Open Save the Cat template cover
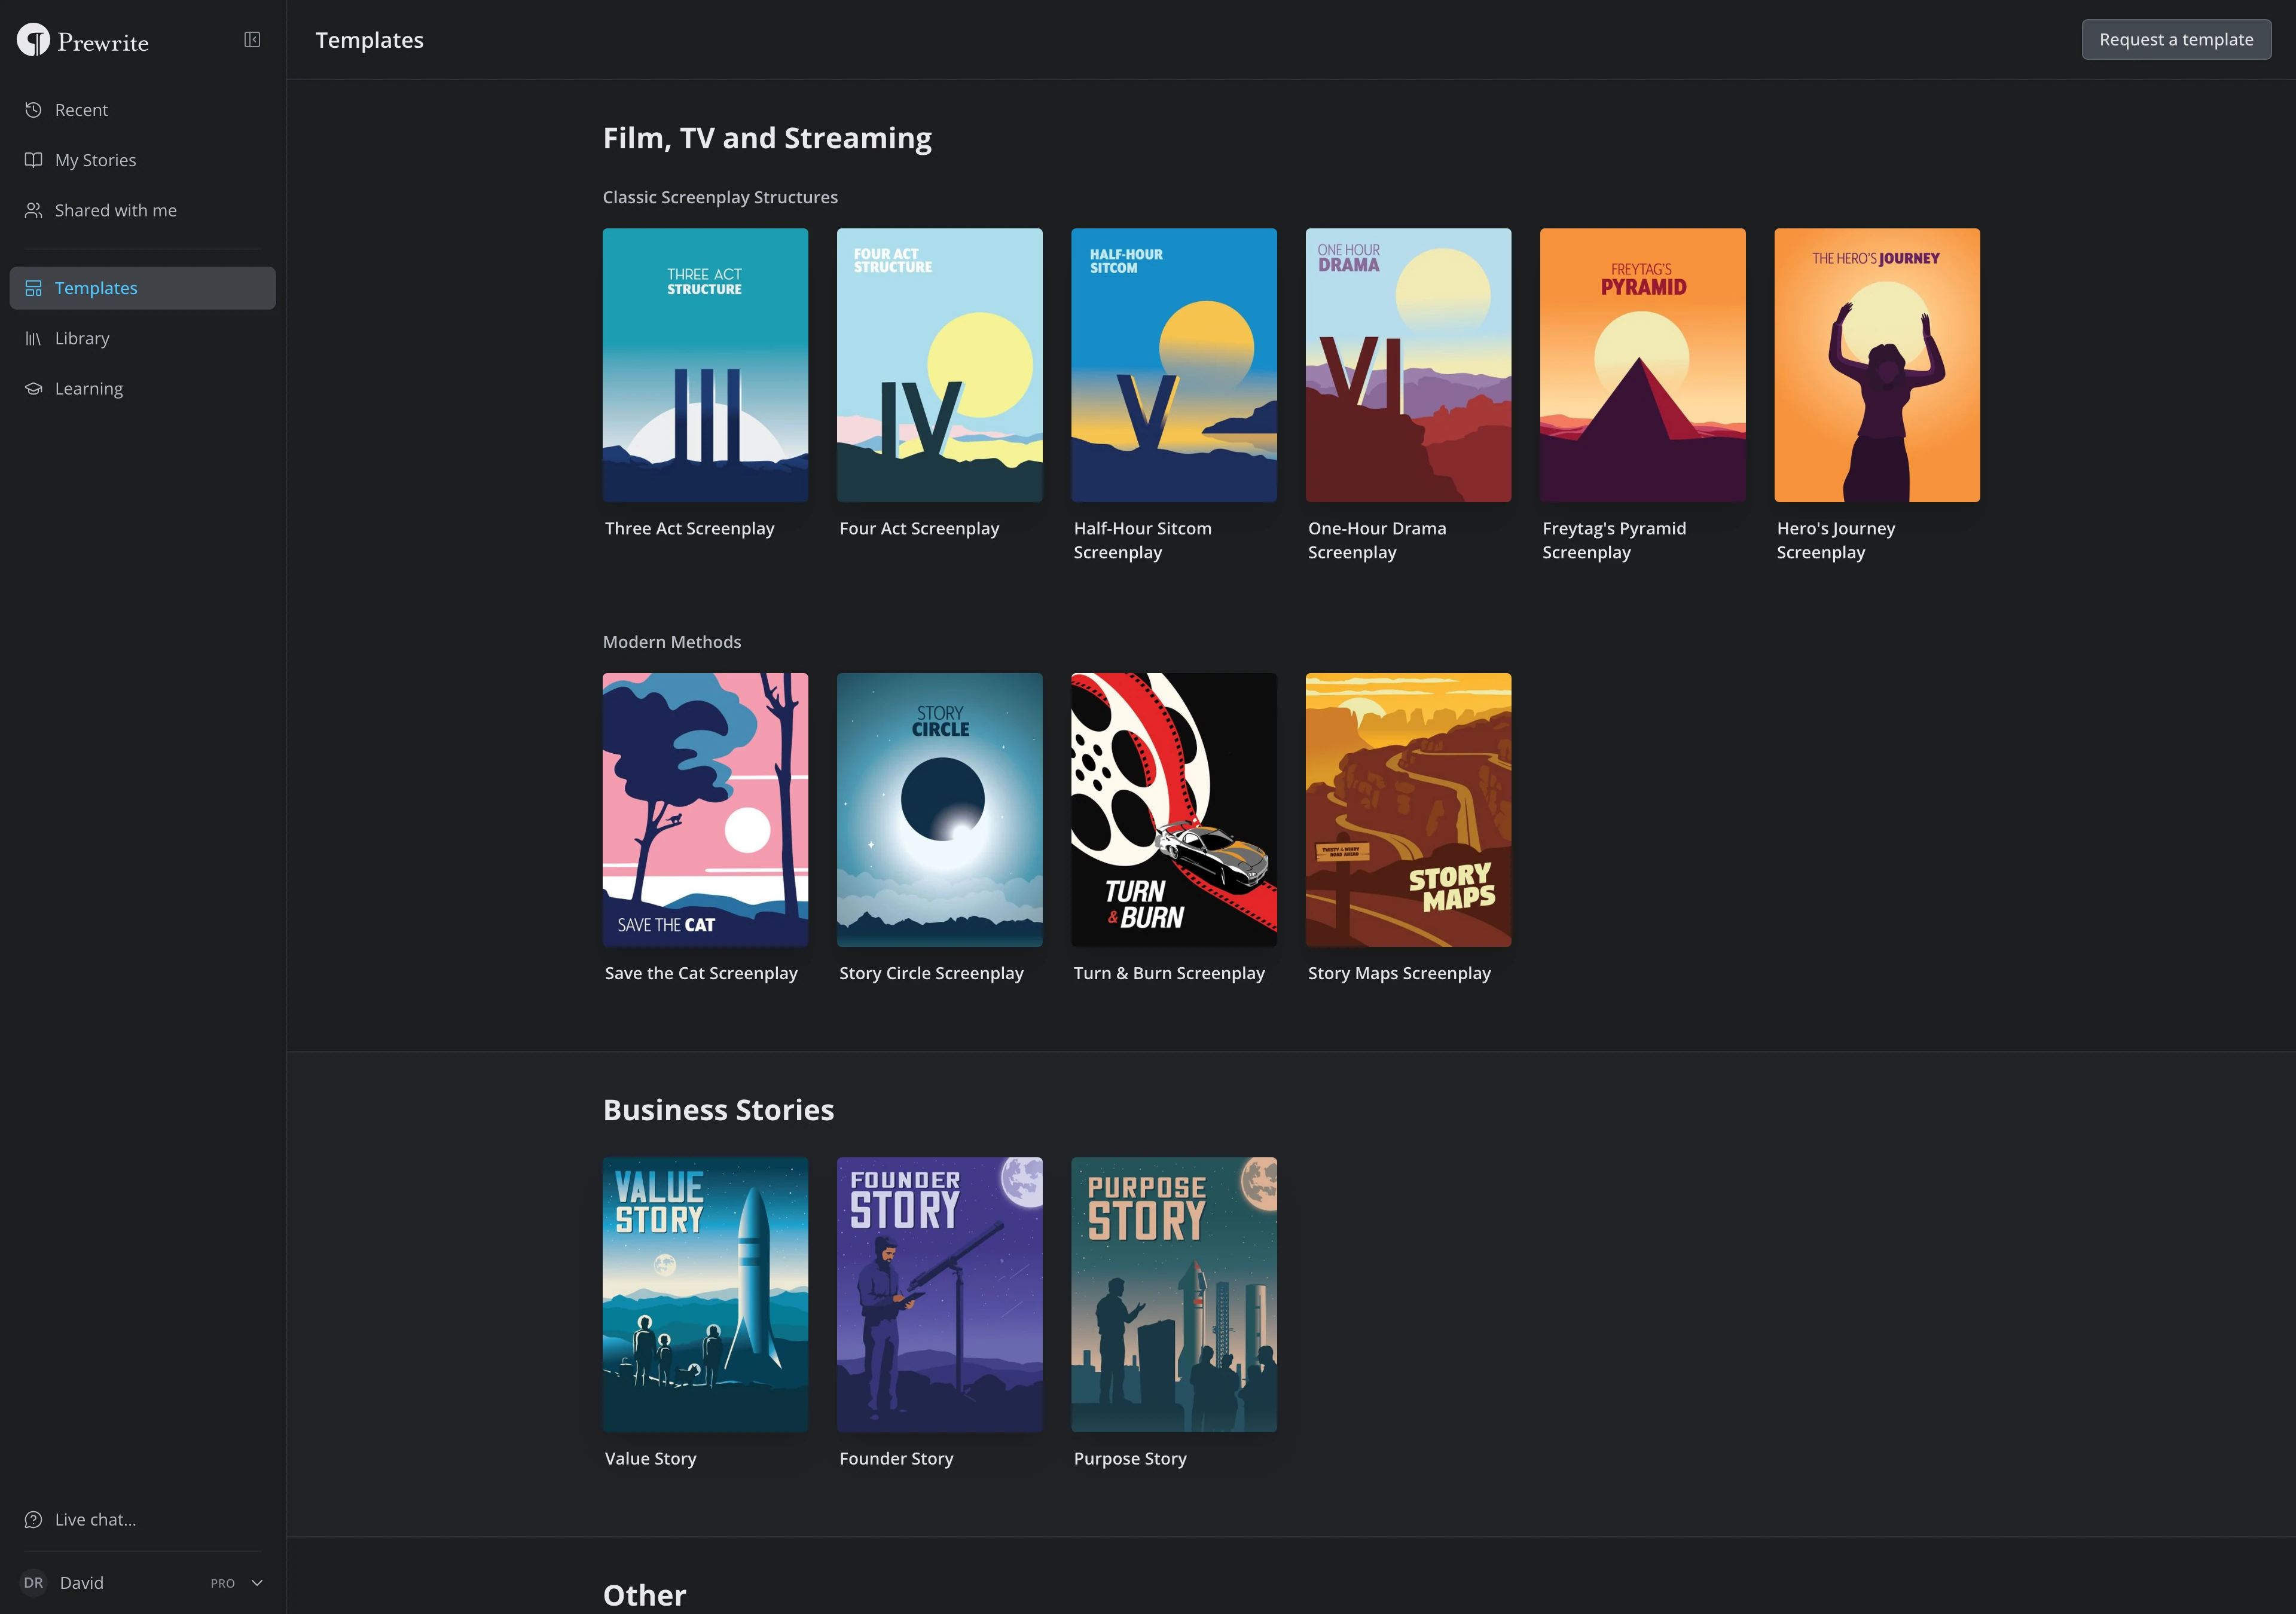 point(705,810)
